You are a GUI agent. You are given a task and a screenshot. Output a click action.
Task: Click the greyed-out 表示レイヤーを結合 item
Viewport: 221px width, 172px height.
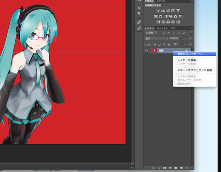pyautogui.click(x=194, y=80)
